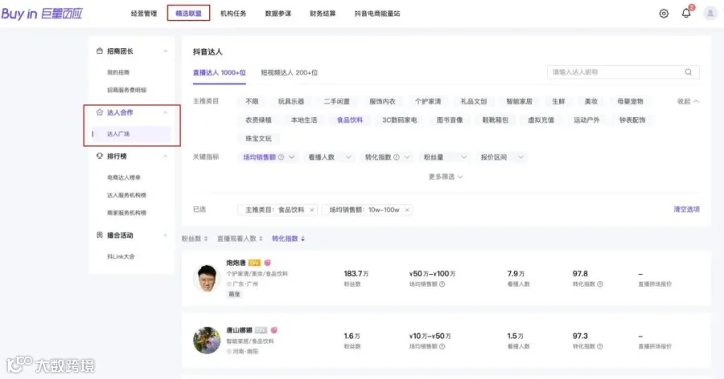Collapse the 招商团长 sidebar section
This screenshot has height=379, width=724.
point(165,51)
